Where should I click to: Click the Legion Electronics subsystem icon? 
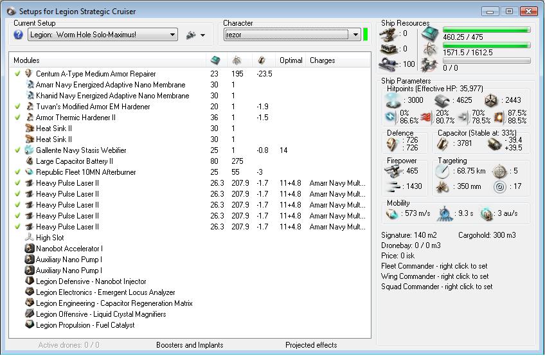pyautogui.click(x=29, y=292)
